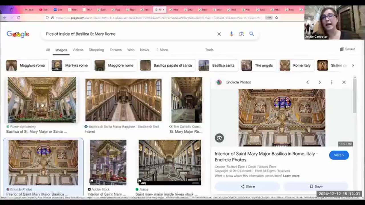Show previous image in the preview panel
This screenshot has width=365, height=205.
pyautogui.click(x=307, y=82)
